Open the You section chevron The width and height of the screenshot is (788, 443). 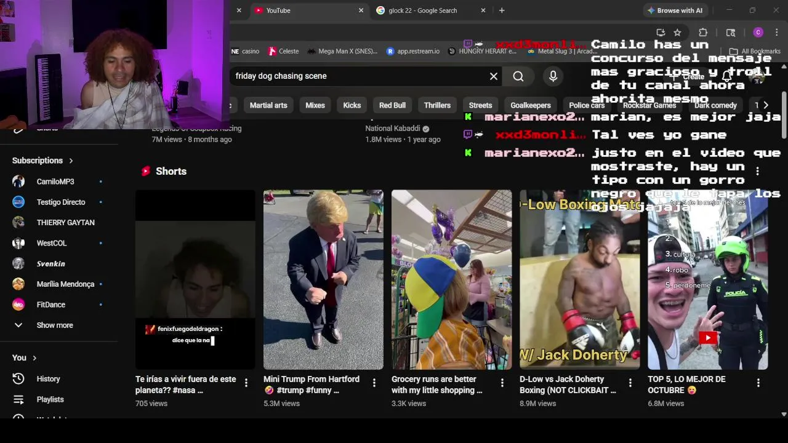(x=34, y=357)
